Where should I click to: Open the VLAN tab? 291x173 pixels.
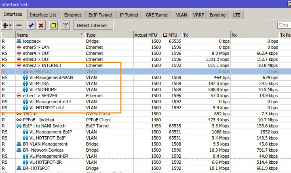(181, 15)
